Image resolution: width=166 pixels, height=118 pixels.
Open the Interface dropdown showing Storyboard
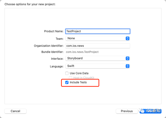pos(98,58)
